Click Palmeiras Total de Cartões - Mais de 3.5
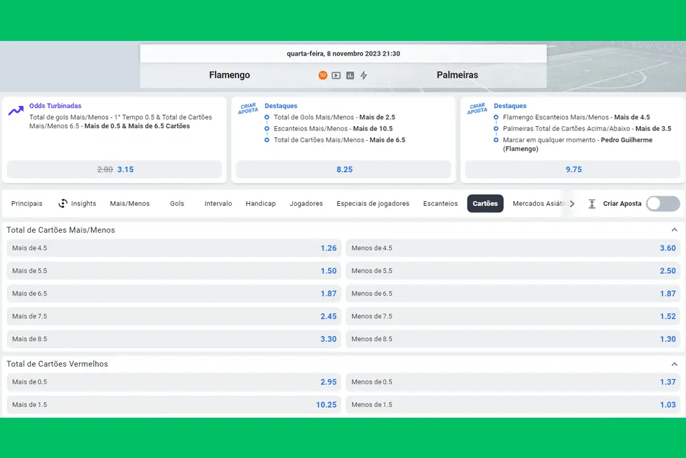The image size is (686, 458). (x=587, y=128)
